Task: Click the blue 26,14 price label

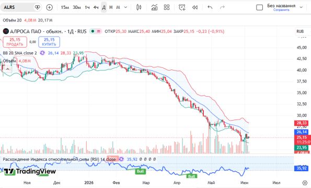Action: click(302, 132)
